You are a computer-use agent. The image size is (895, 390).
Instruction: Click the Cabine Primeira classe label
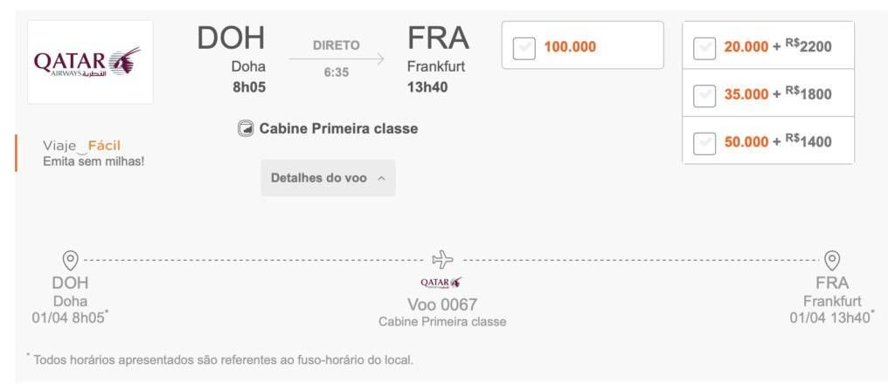(x=338, y=129)
